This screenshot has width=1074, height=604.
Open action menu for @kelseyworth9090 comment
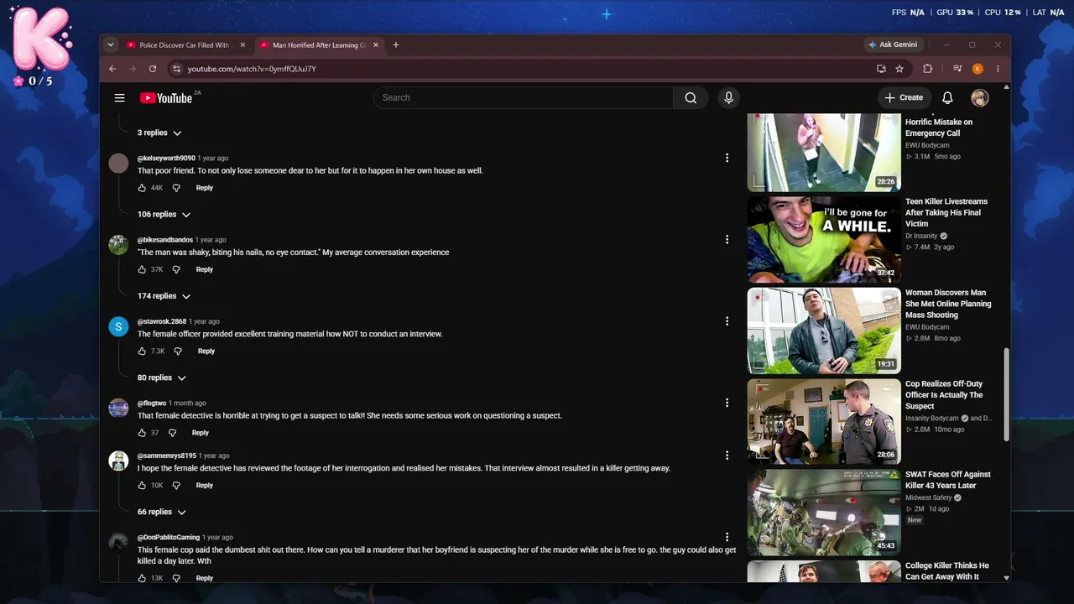(727, 158)
